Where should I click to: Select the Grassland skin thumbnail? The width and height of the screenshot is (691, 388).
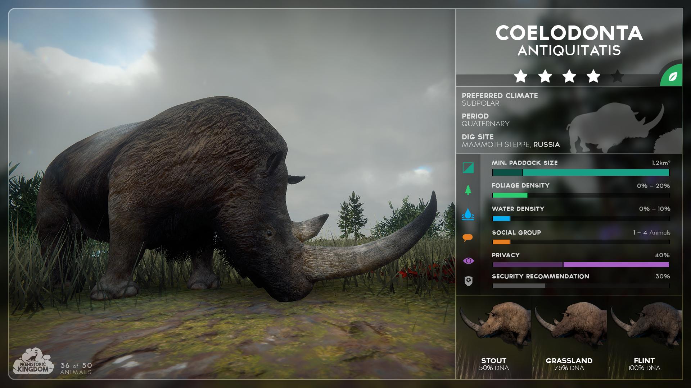tap(569, 337)
